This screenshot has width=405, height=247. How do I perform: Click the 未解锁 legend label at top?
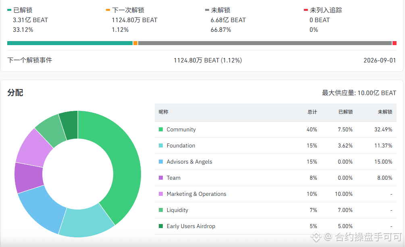tap(220, 10)
